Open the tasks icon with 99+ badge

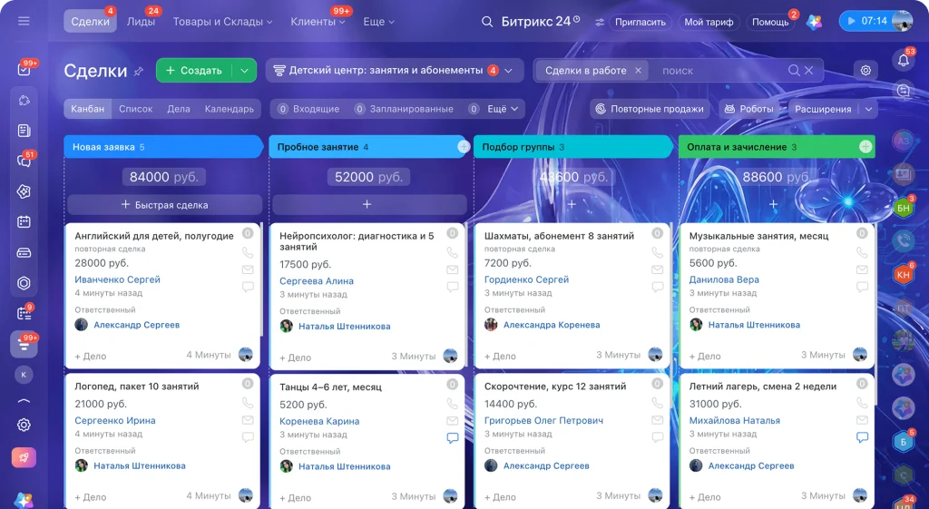[24, 69]
